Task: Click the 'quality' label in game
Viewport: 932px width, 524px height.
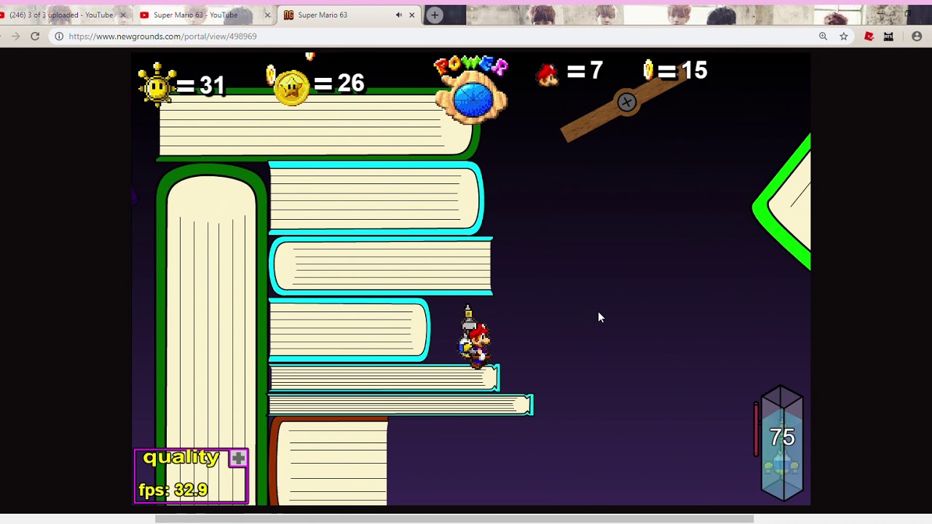Action: pos(181,457)
